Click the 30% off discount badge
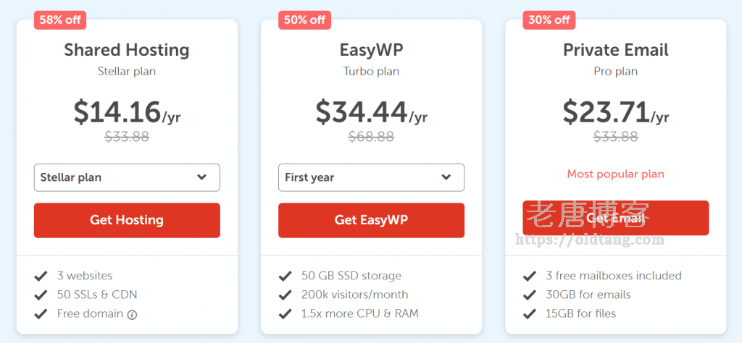Screen dimensions: 742x343 click(x=549, y=20)
